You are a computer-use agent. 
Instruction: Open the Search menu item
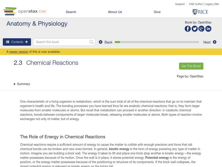pos(71,12)
